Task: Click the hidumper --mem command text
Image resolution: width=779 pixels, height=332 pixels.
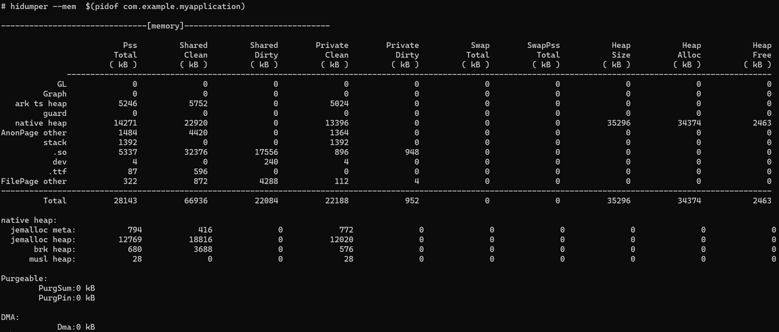Action: click(123, 6)
